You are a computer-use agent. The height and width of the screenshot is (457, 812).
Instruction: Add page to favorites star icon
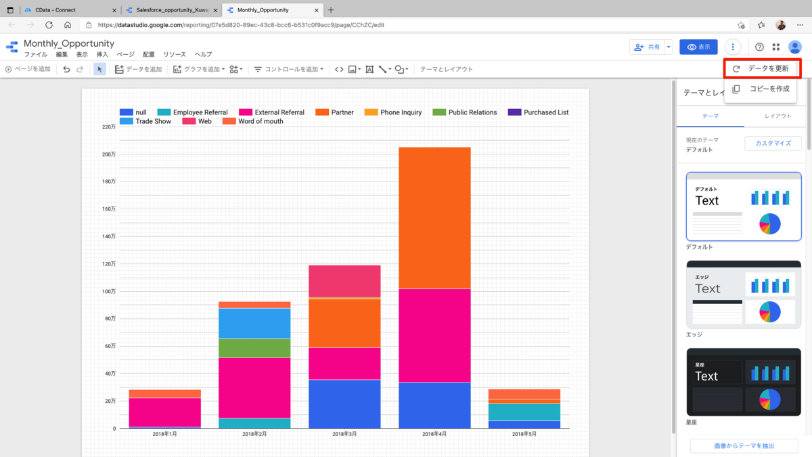point(742,25)
